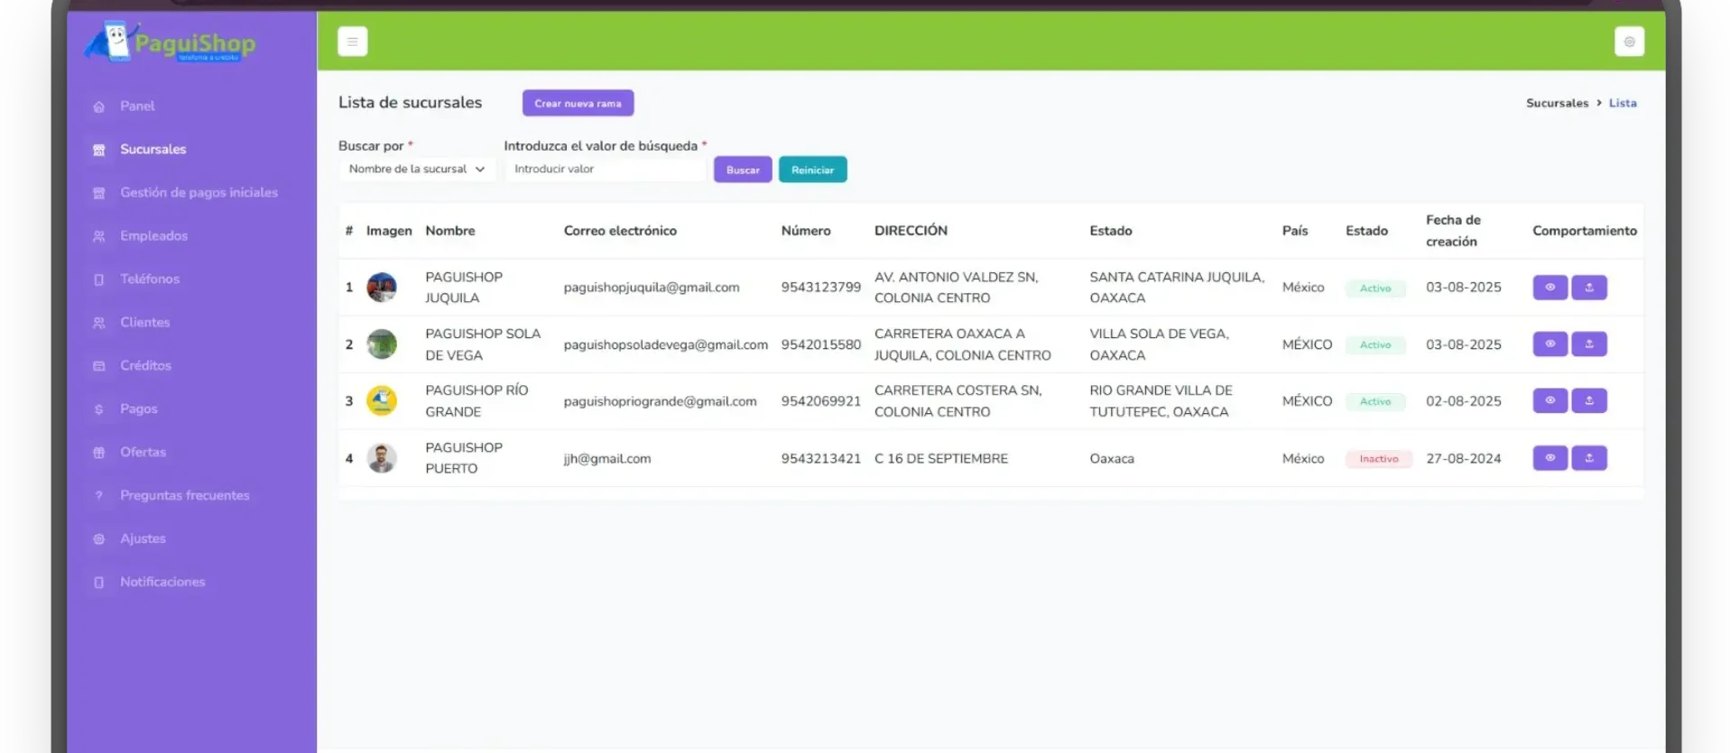Open the settings gear icon top right
The width and height of the screenshot is (1730, 753).
click(x=1628, y=41)
